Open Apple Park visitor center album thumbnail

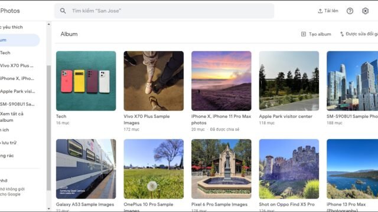tap(289, 81)
